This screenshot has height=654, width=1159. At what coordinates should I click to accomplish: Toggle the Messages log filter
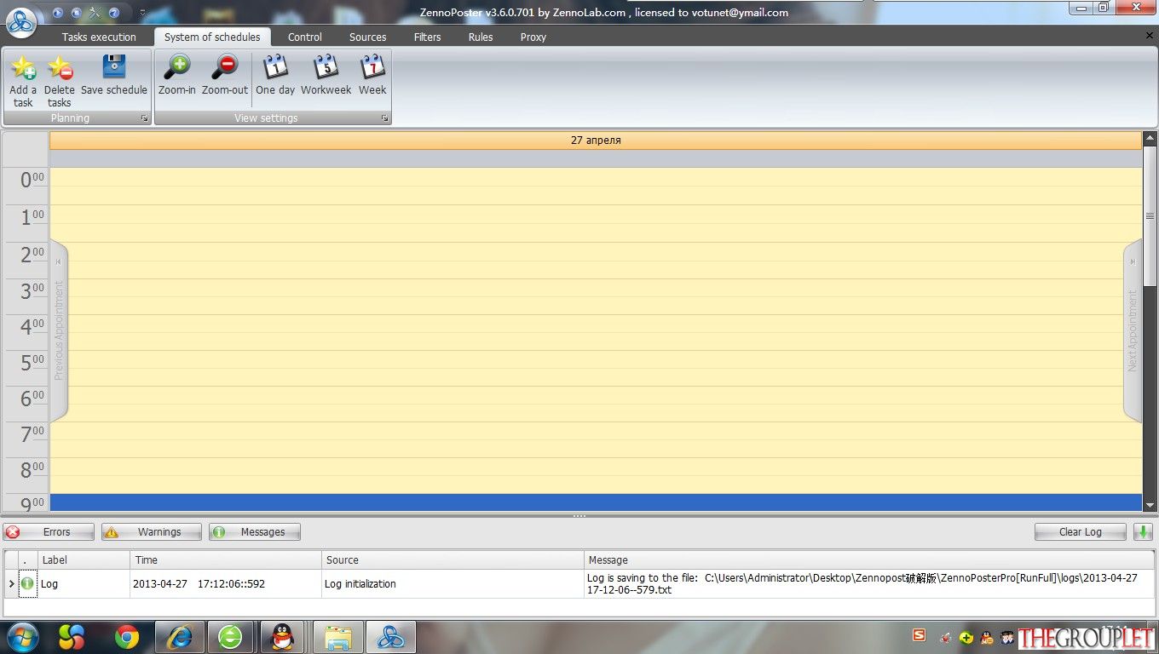(255, 532)
